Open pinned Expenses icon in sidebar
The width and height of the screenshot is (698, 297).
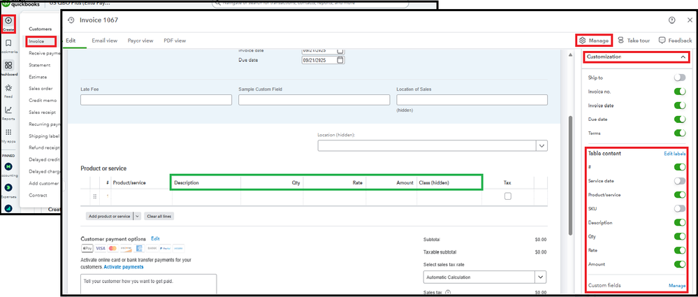(8, 187)
